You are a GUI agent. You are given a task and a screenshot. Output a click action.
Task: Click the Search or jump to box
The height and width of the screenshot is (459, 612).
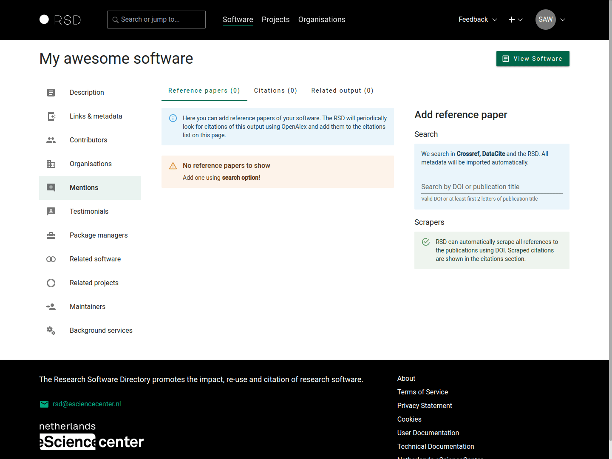pyautogui.click(x=156, y=20)
